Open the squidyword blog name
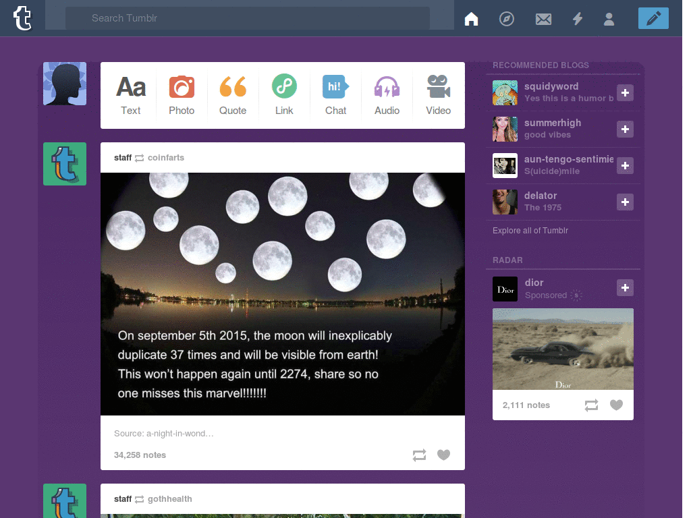 coord(551,86)
